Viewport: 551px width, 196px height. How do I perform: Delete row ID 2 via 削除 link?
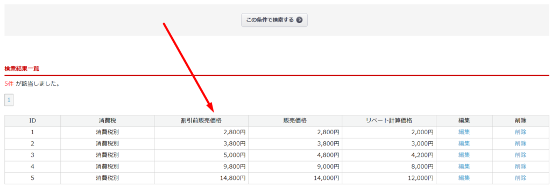click(520, 143)
